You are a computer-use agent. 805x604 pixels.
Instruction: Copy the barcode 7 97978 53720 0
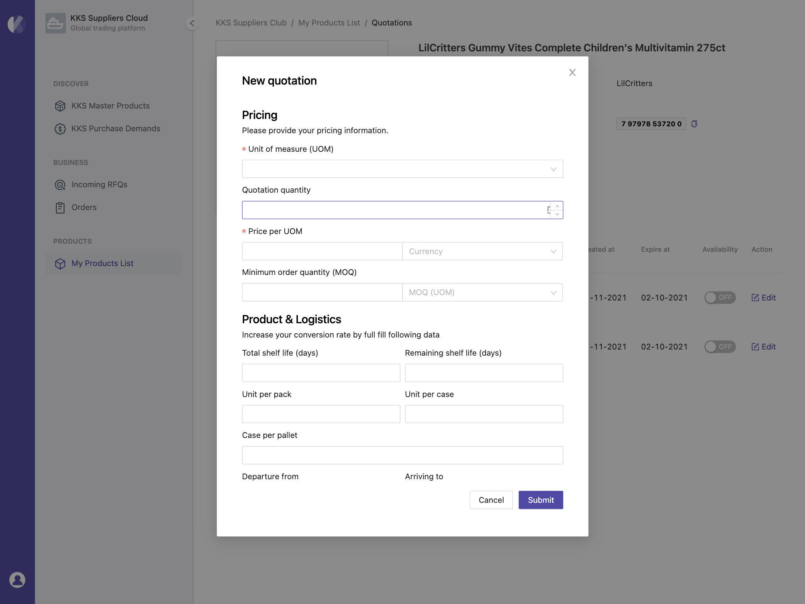(694, 124)
